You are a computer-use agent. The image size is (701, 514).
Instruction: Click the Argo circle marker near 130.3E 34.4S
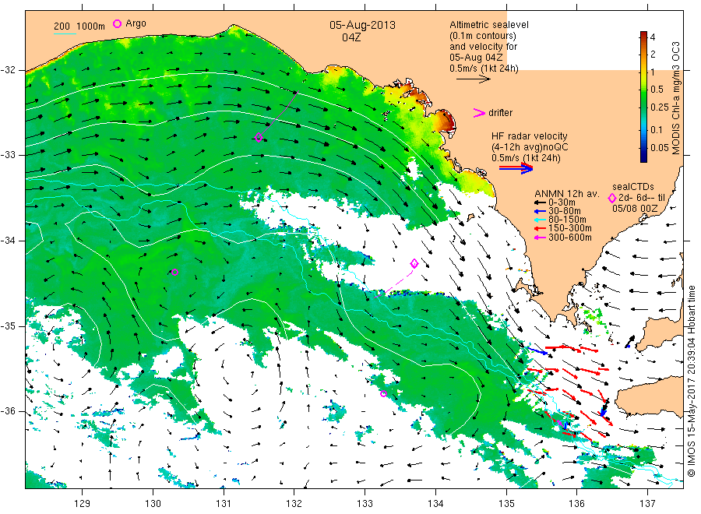[x=174, y=273]
